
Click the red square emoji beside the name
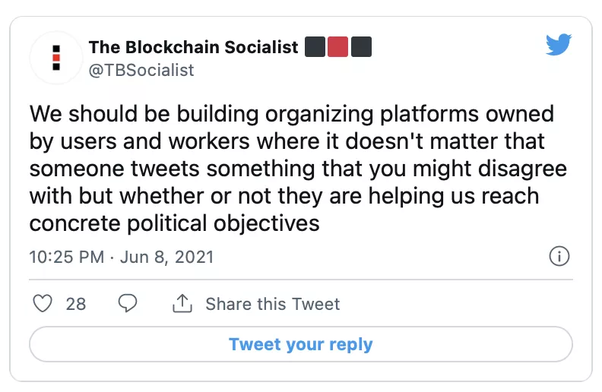[x=338, y=47]
